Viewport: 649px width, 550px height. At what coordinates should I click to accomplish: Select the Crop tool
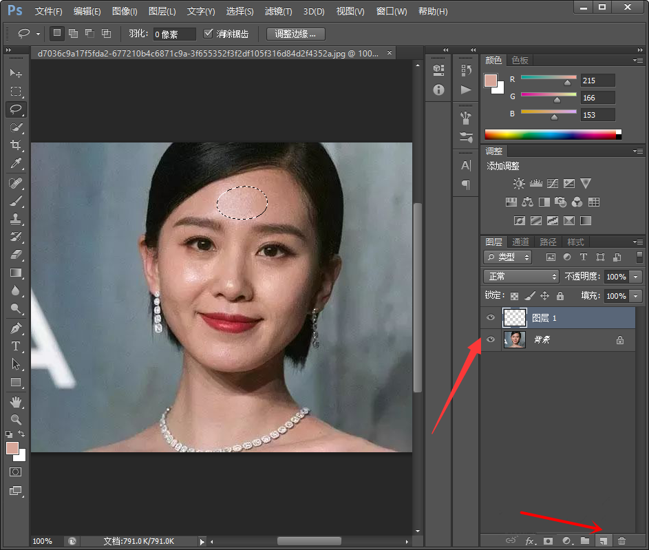16,145
